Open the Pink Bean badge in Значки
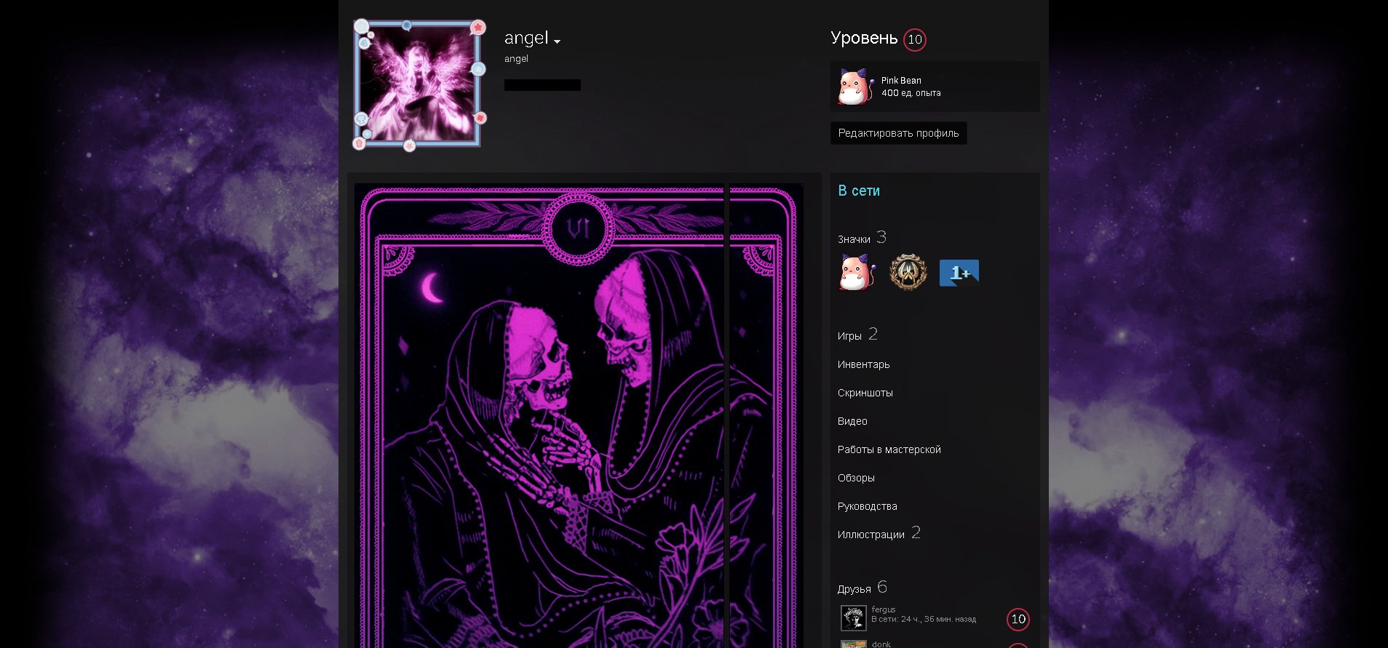This screenshot has height=648, width=1388. [x=855, y=273]
